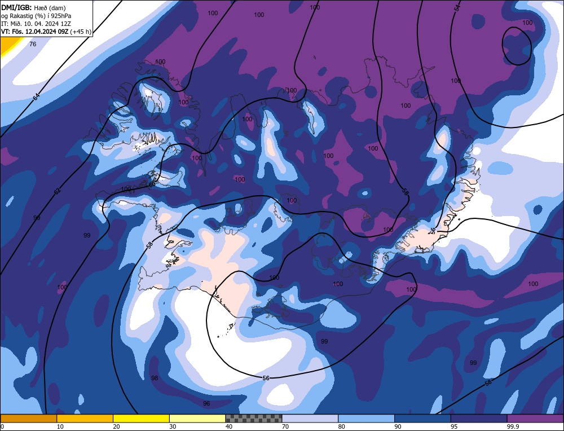Click the '96' humidity value label
Viewport: 564px width, 431px height.
click(x=206, y=404)
